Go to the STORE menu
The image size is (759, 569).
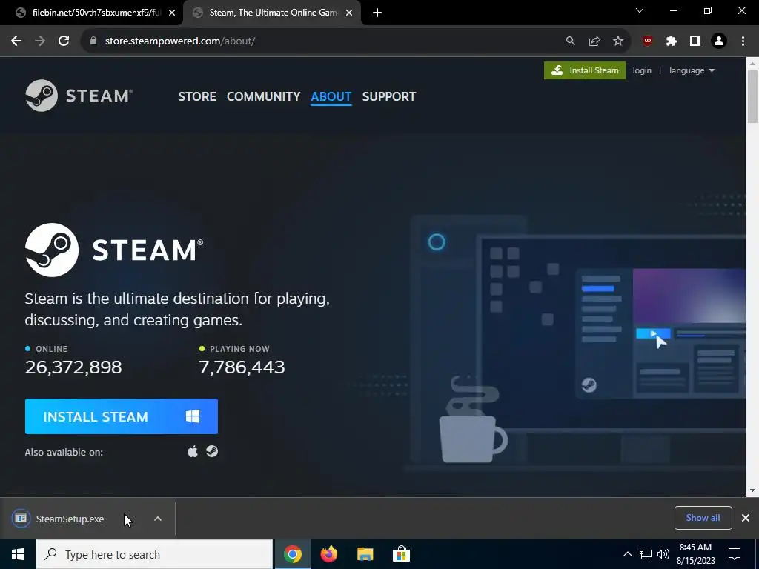tap(197, 96)
